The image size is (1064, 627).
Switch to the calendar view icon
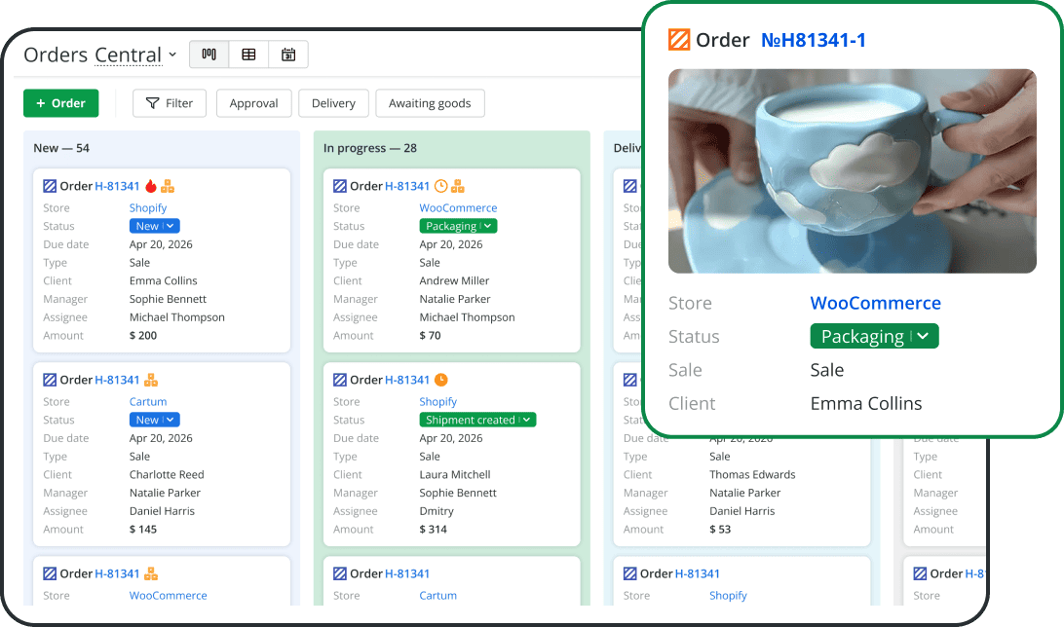point(288,55)
